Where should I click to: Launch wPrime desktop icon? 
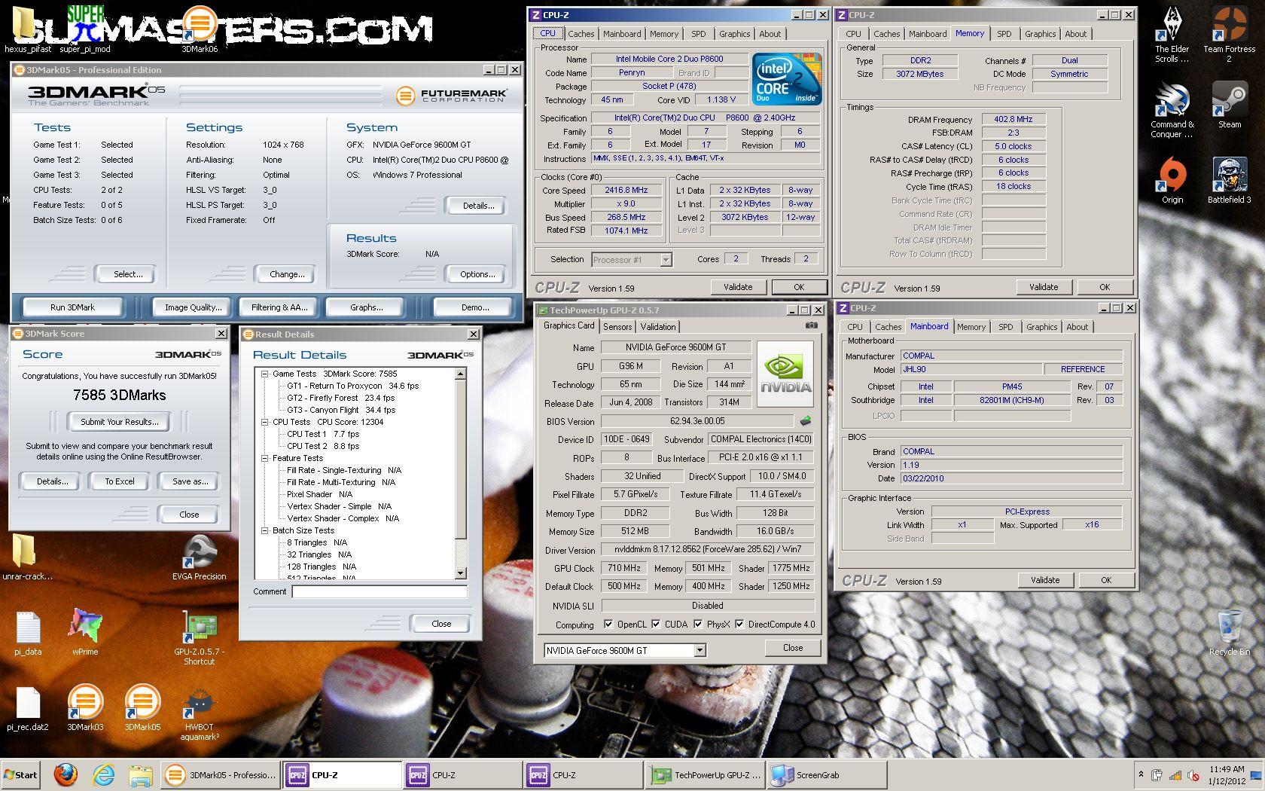tap(85, 633)
